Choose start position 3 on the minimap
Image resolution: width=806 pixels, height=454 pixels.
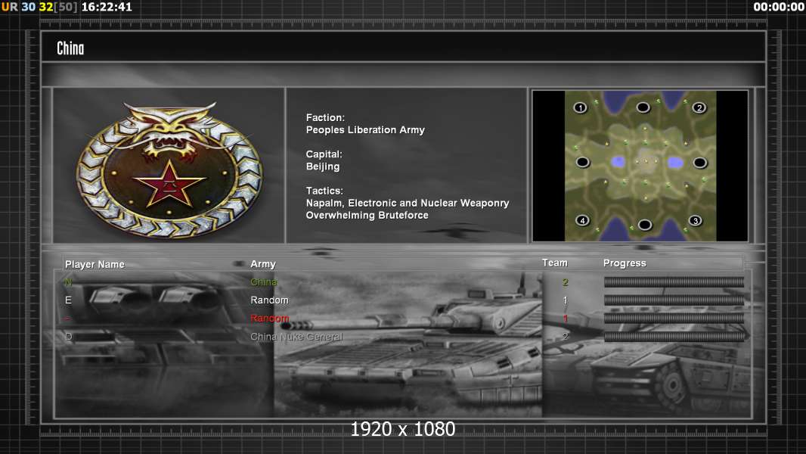coord(695,221)
